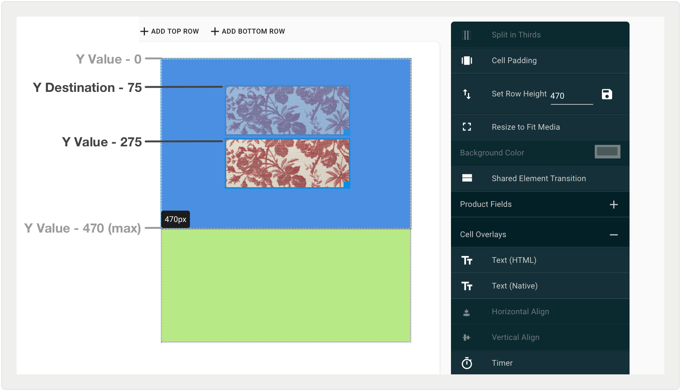
Task: Click the Vertical Align icon
Action: tap(466, 337)
